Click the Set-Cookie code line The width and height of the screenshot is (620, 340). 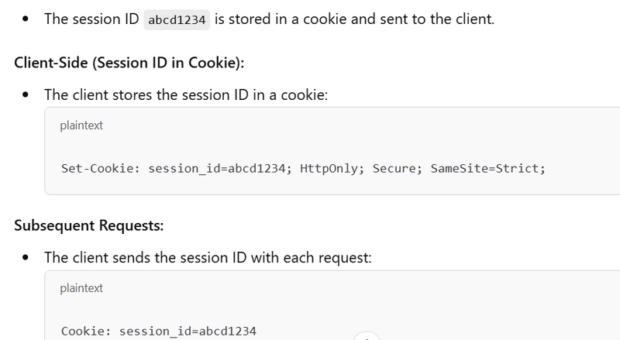pyautogui.click(x=303, y=168)
